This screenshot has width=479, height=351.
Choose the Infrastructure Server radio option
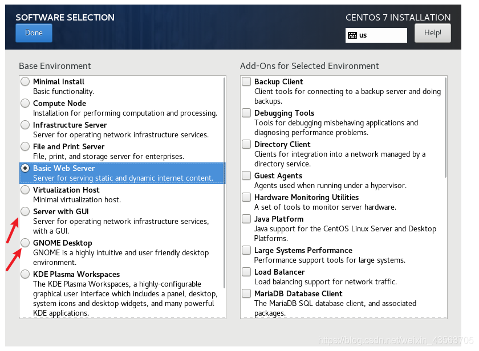tap(25, 125)
